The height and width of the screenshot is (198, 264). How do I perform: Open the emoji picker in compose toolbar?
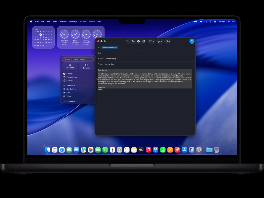pyautogui.click(x=138, y=41)
